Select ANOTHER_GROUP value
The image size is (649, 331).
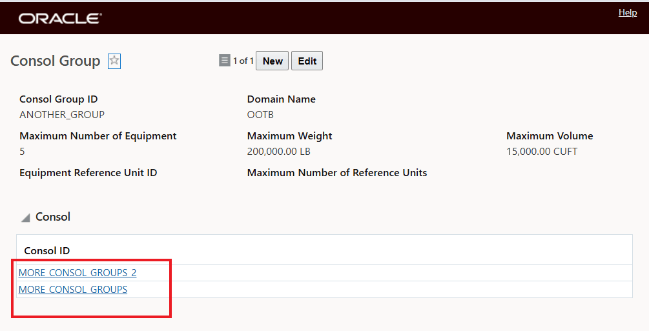(62, 115)
